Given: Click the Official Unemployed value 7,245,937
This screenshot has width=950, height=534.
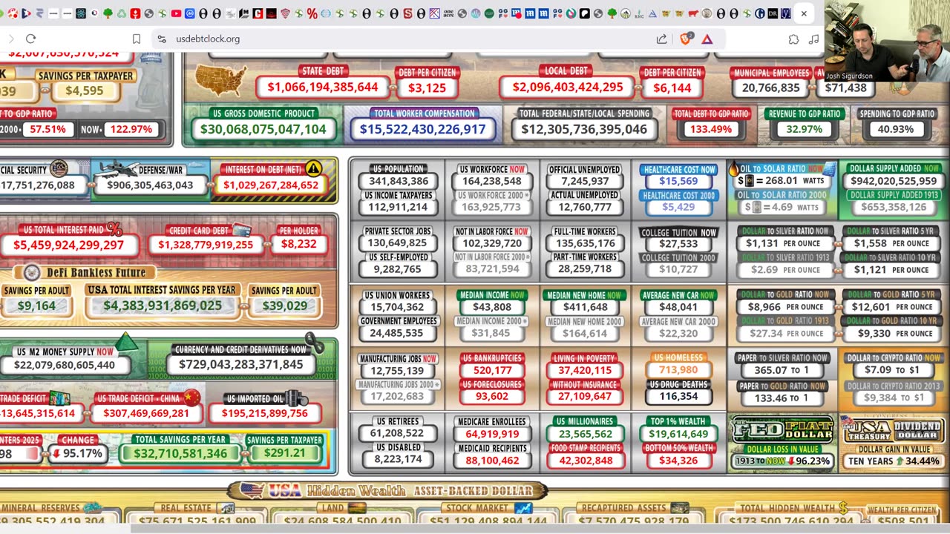Looking at the screenshot, I should tap(586, 182).
